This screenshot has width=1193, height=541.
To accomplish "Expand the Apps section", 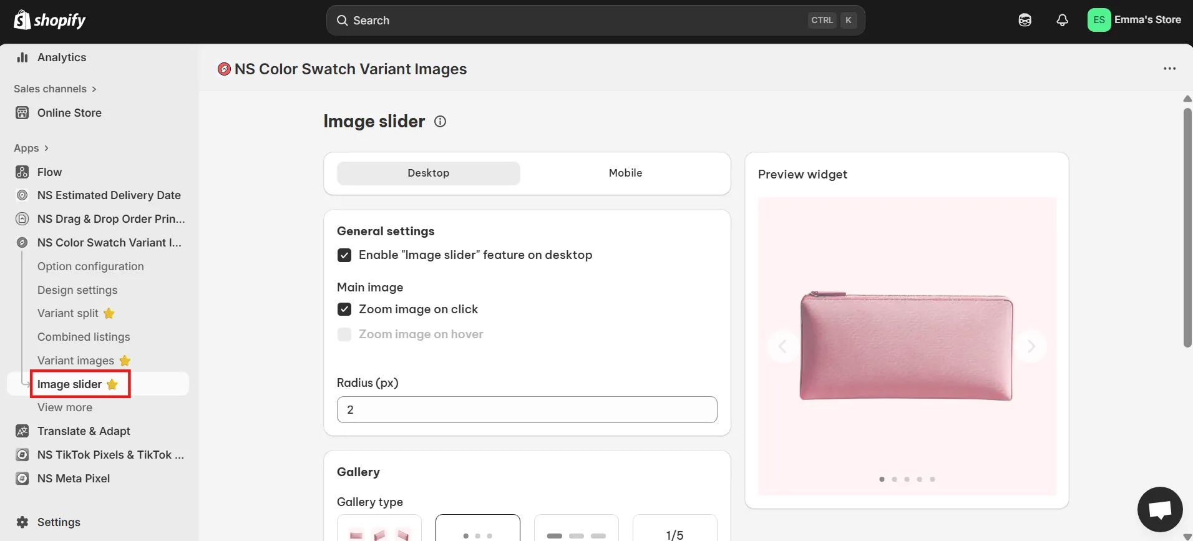I will click(31, 148).
